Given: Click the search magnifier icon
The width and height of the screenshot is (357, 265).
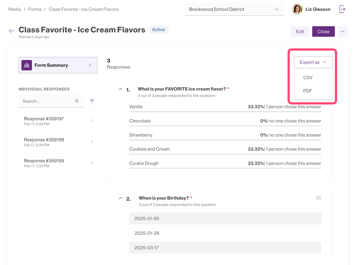Looking at the screenshot, I should (77, 101).
